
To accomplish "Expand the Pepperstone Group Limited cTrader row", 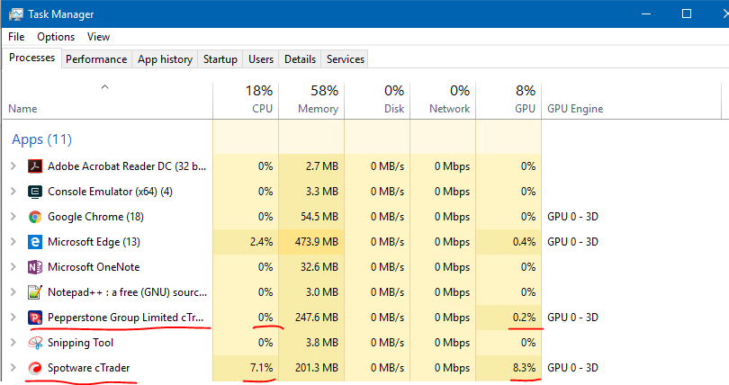I will coord(13,318).
